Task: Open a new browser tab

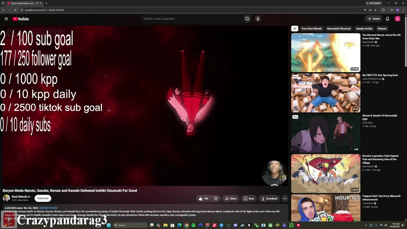Action: 46,3
